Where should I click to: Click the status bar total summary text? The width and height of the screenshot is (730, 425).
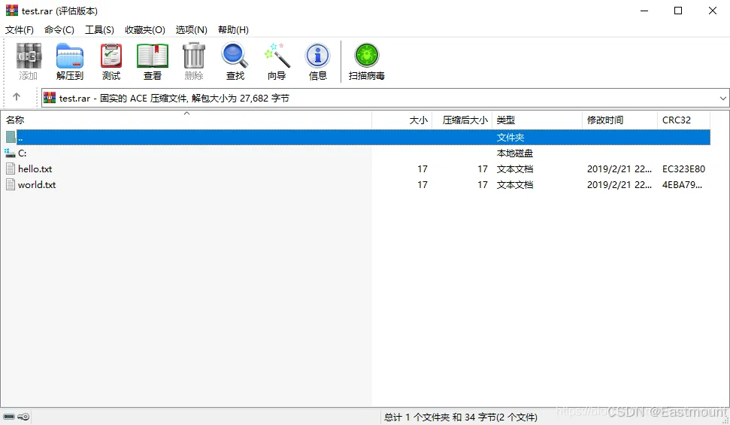[x=460, y=417]
